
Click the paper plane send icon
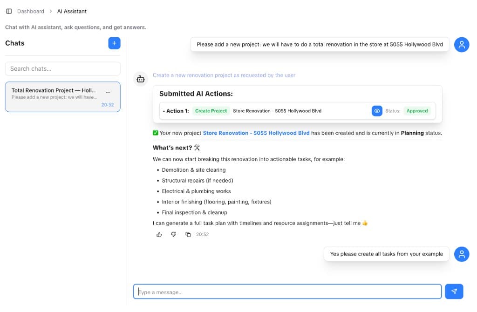[454, 291]
